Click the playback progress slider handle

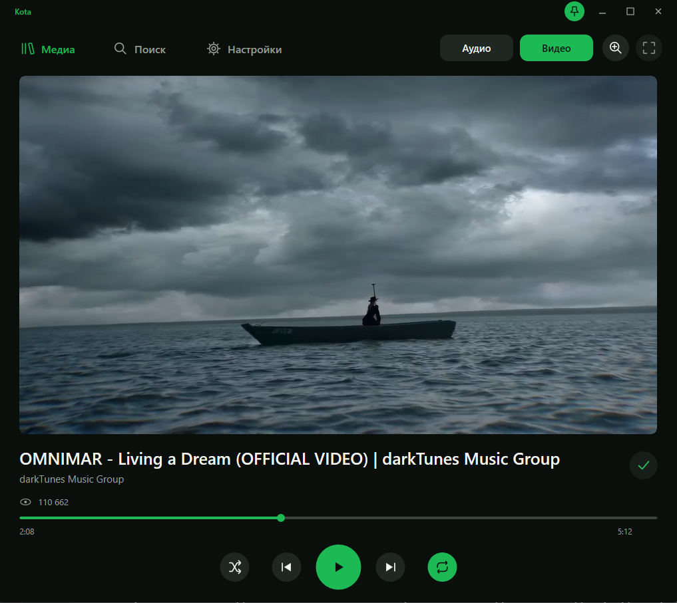281,518
